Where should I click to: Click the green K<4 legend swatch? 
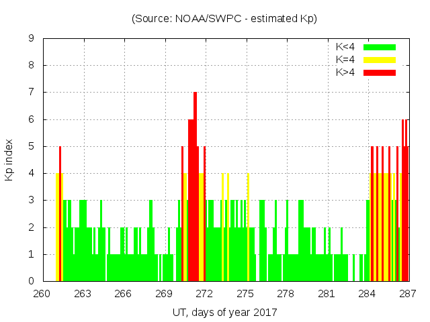pyautogui.click(x=380, y=47)
